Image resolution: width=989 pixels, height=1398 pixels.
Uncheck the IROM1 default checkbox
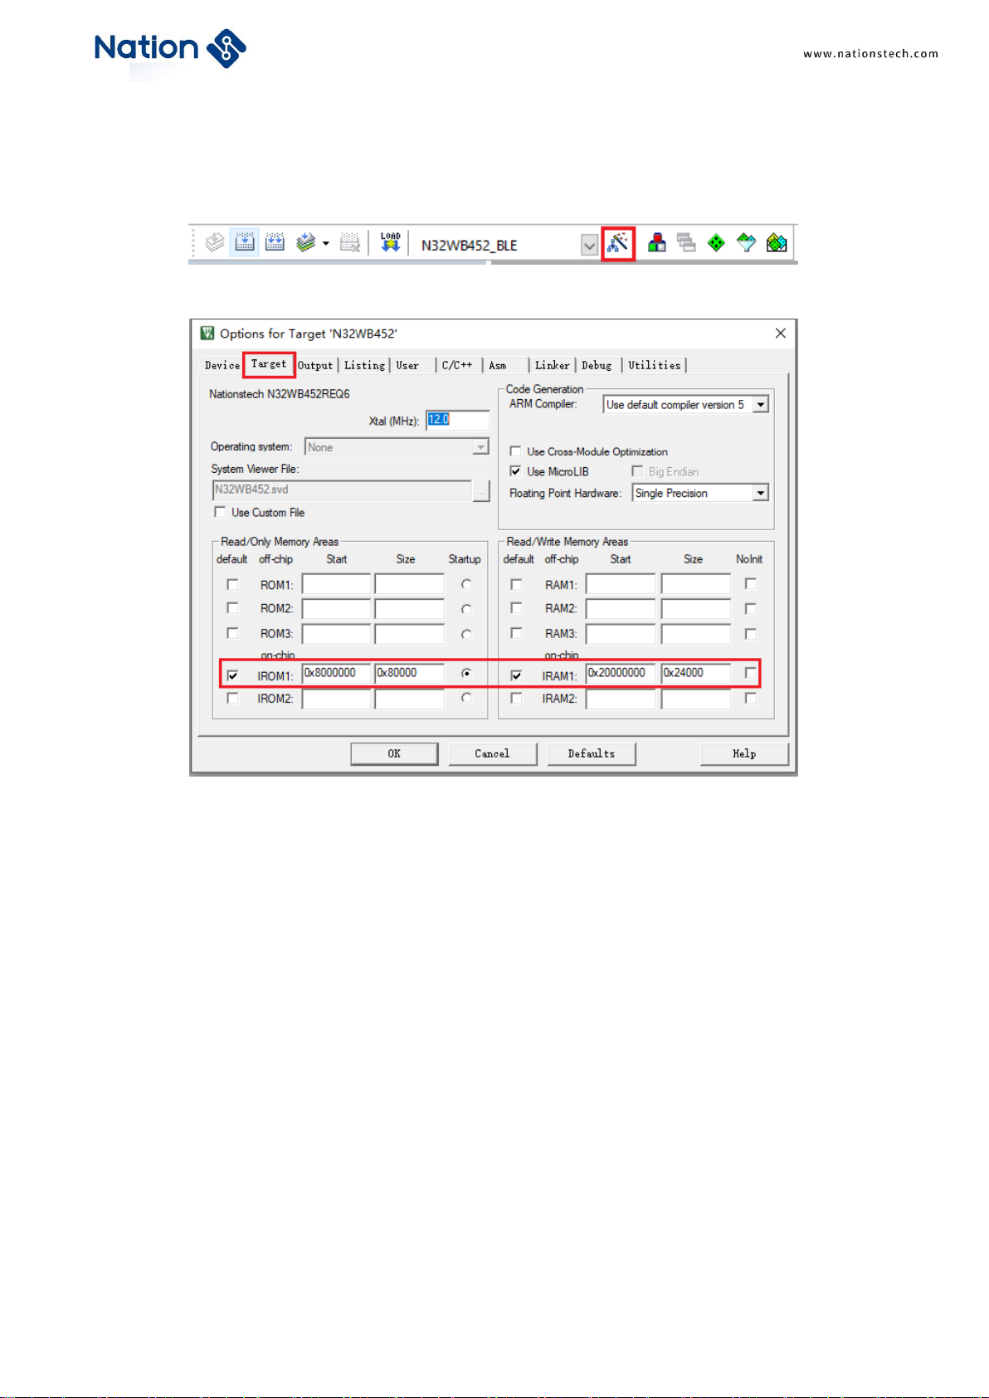[232, 675]
